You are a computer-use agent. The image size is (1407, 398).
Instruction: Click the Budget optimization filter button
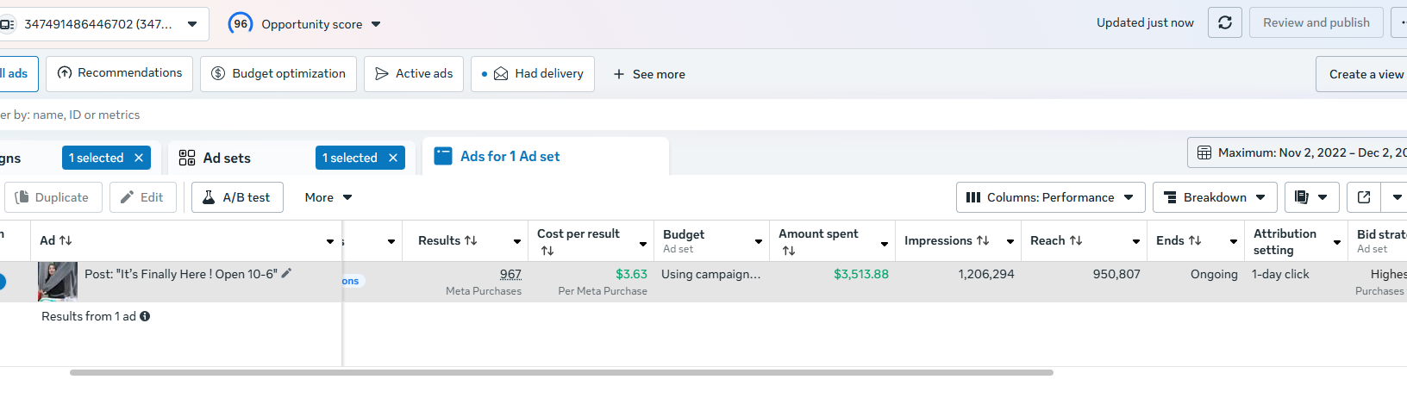pos(278,74)
